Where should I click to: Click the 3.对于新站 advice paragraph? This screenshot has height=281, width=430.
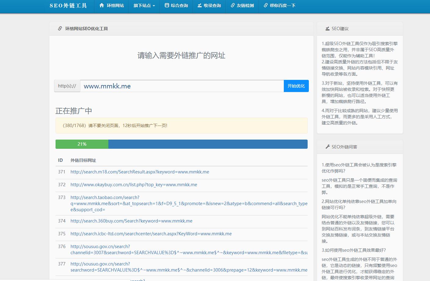pyautogui.click(x=360, y=92)
